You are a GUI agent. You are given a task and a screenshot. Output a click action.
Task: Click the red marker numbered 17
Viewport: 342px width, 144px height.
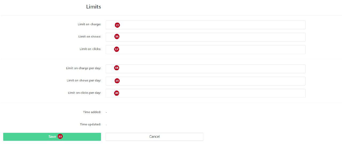116,49
